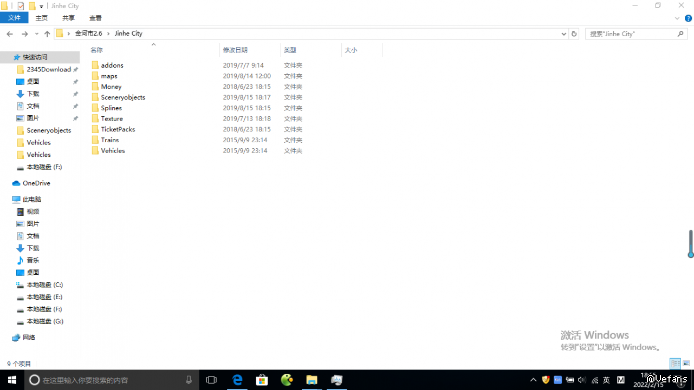This screenshot has height=390, width=694.
Task: Click the battery icon in system tray
Action: [570, 380]
